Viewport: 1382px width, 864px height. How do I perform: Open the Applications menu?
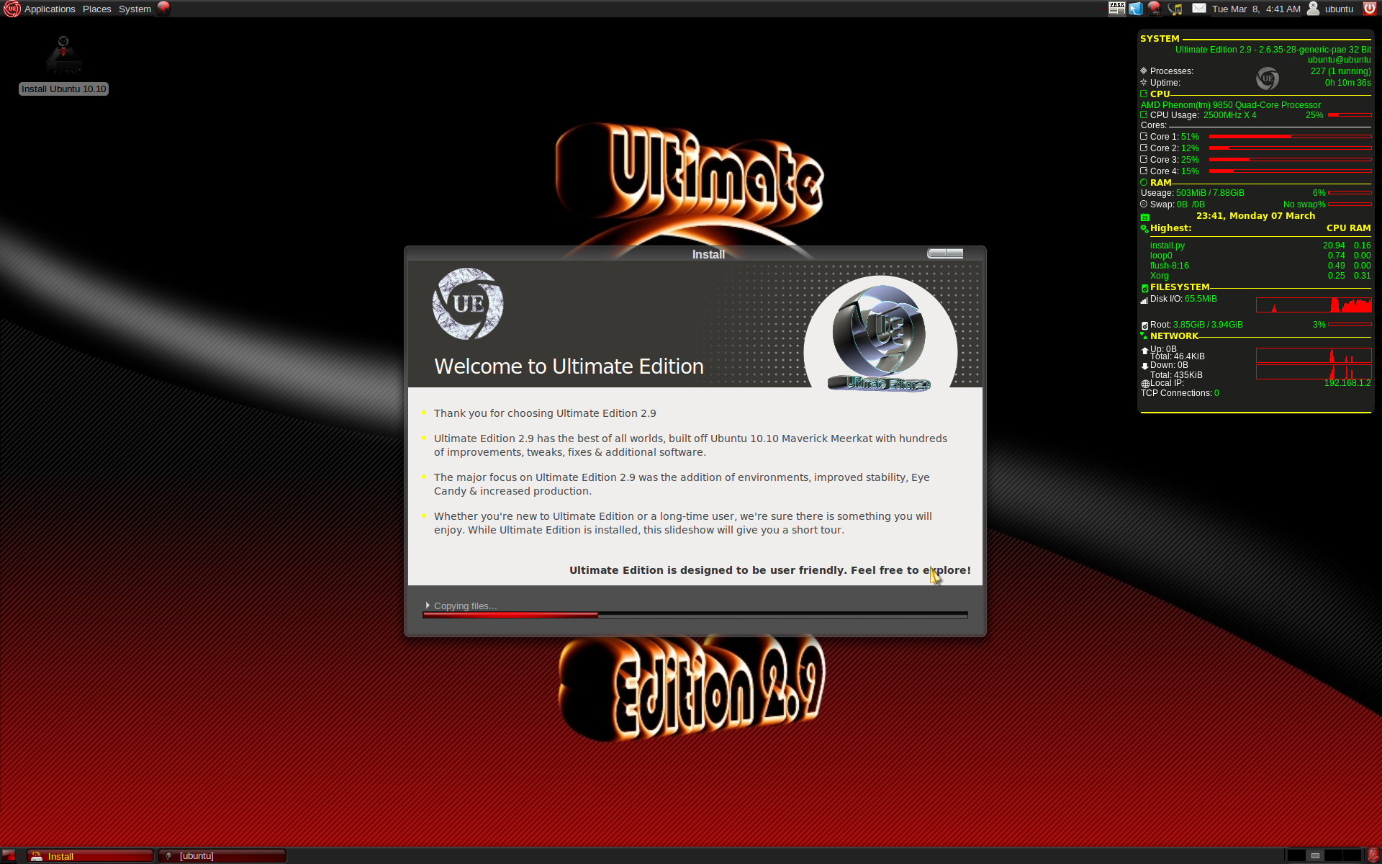tap(50, 9)
